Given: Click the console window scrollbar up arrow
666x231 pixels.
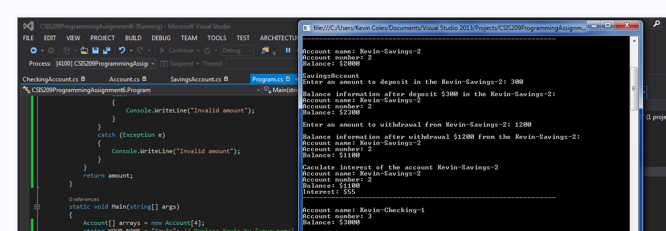Looking at the screenshot, I should (x=634, y=41).
